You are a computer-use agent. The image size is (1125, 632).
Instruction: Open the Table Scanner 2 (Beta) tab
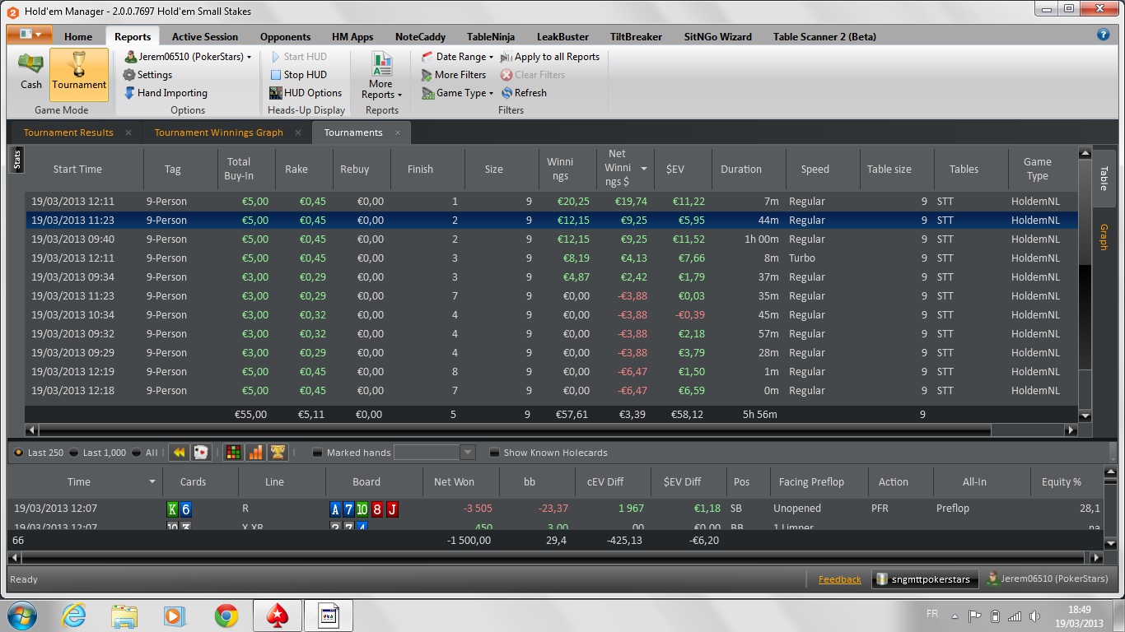pyautogui.click(x=824, y=36)
